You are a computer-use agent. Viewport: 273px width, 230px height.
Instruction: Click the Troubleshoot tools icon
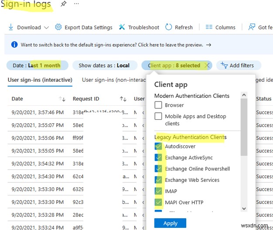point(122,27)
